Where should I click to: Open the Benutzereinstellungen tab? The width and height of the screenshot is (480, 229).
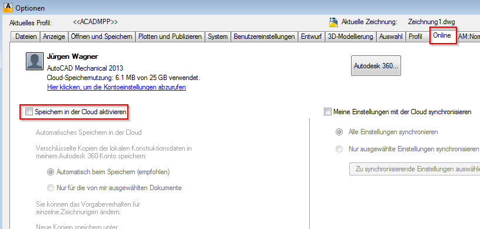264,36
